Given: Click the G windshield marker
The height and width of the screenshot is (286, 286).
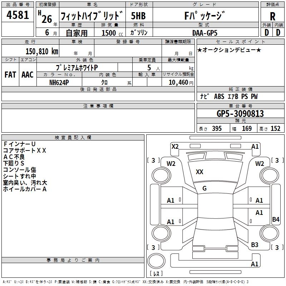Looking at the screenshot, I should pyautogui.click(x=204, y=188).
